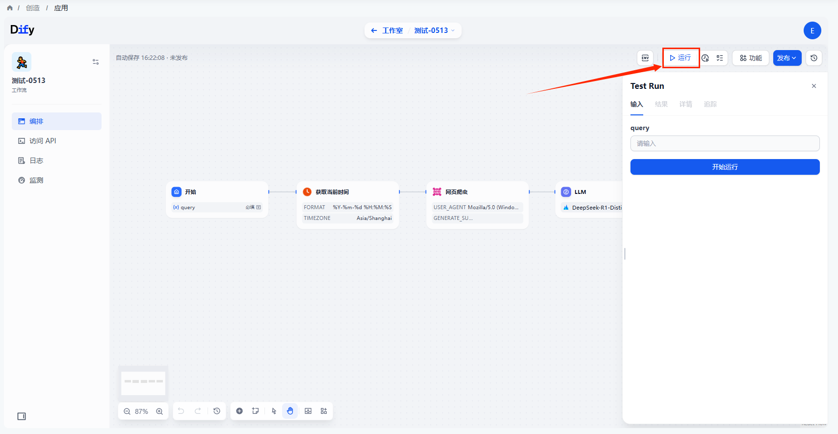Screen dimensions: 838x434
Task: Open the 测试-0513 app name dropdown
Action: pos(434,30)
